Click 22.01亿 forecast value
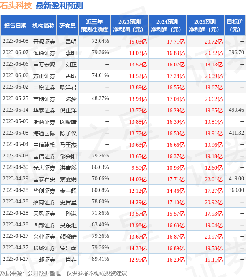 coord(214,180)
